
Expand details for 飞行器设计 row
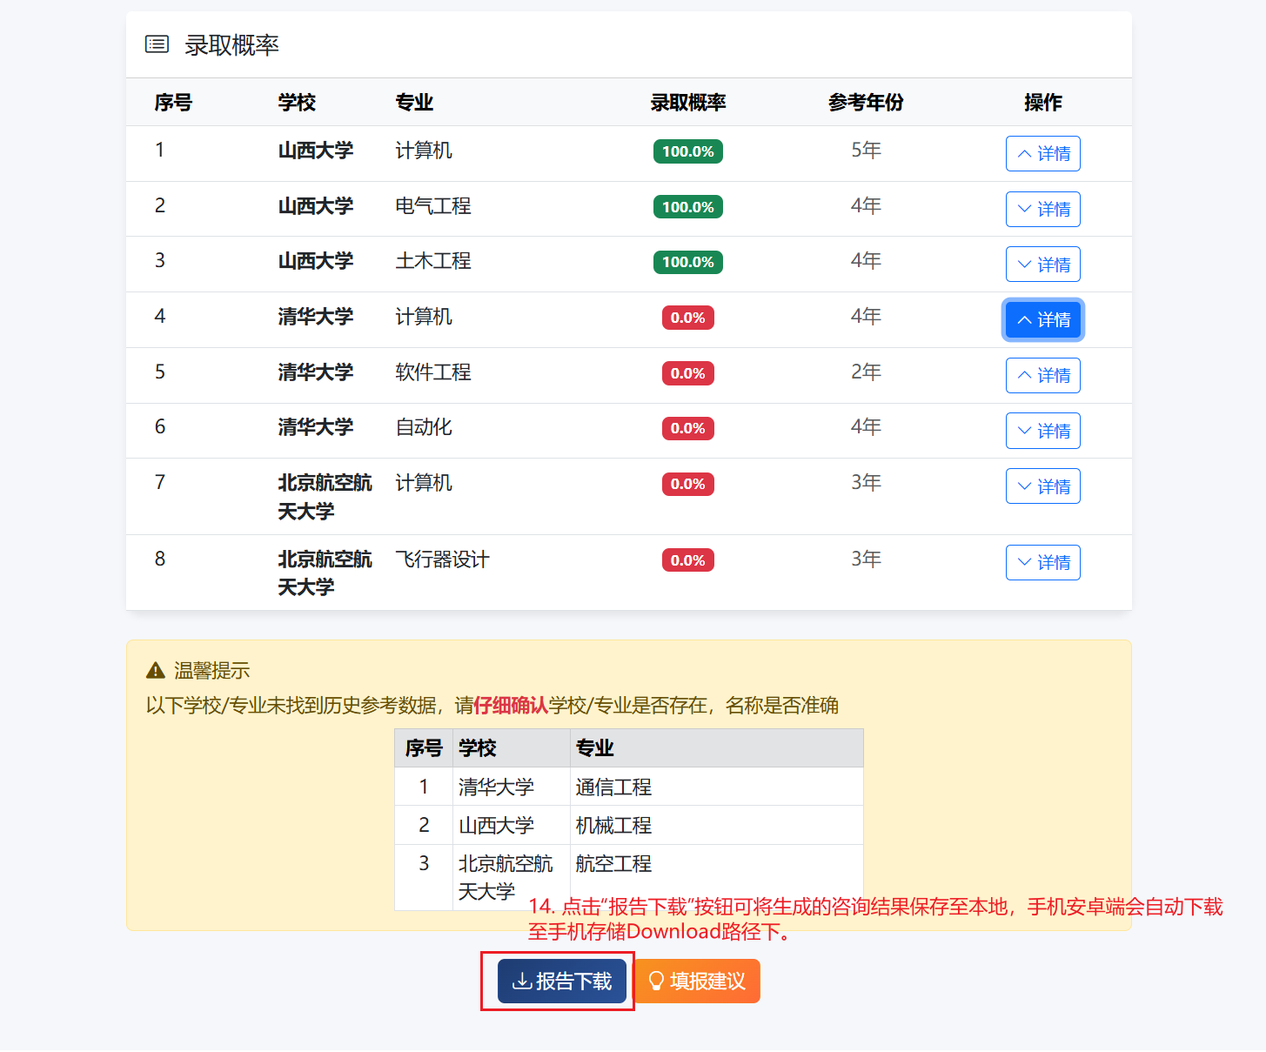(1042, 562)
